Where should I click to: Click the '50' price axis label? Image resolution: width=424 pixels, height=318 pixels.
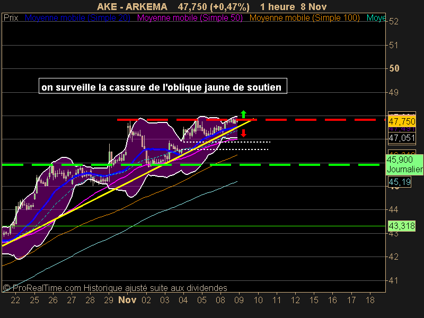394,68
